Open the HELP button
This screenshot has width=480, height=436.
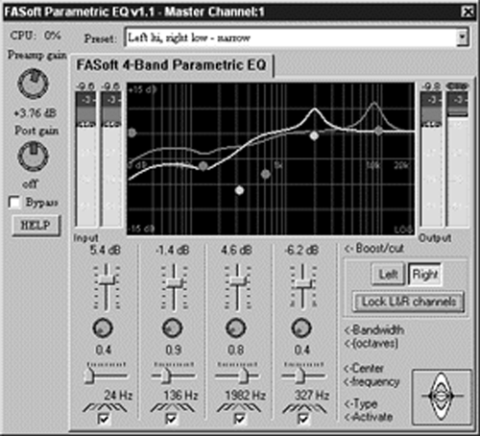pos(36,226)
